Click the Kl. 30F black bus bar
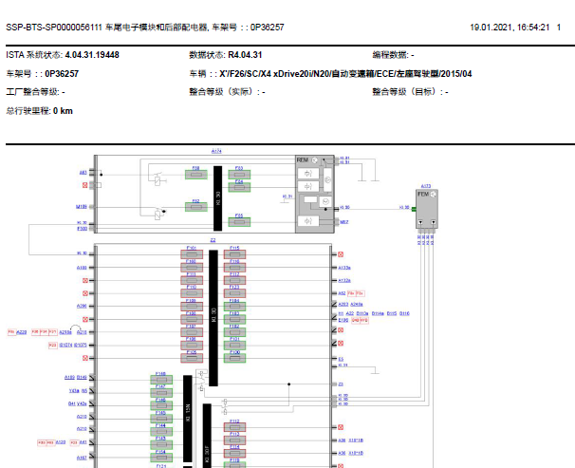The image size is (575, 468). (x=207, y=436)
